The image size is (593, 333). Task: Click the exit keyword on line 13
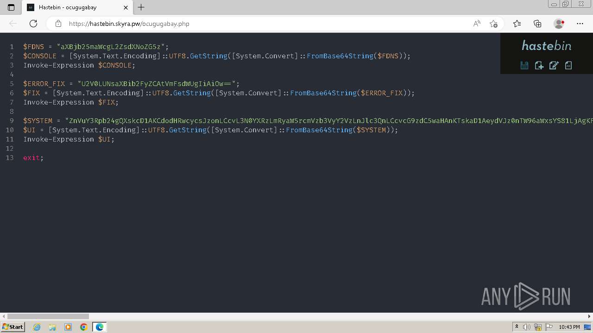coord(32,158)
